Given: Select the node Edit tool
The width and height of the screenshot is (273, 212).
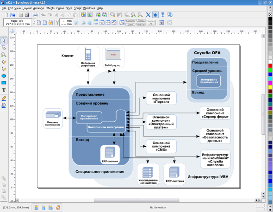Looking at the screenshot, I should pos(4,48).
